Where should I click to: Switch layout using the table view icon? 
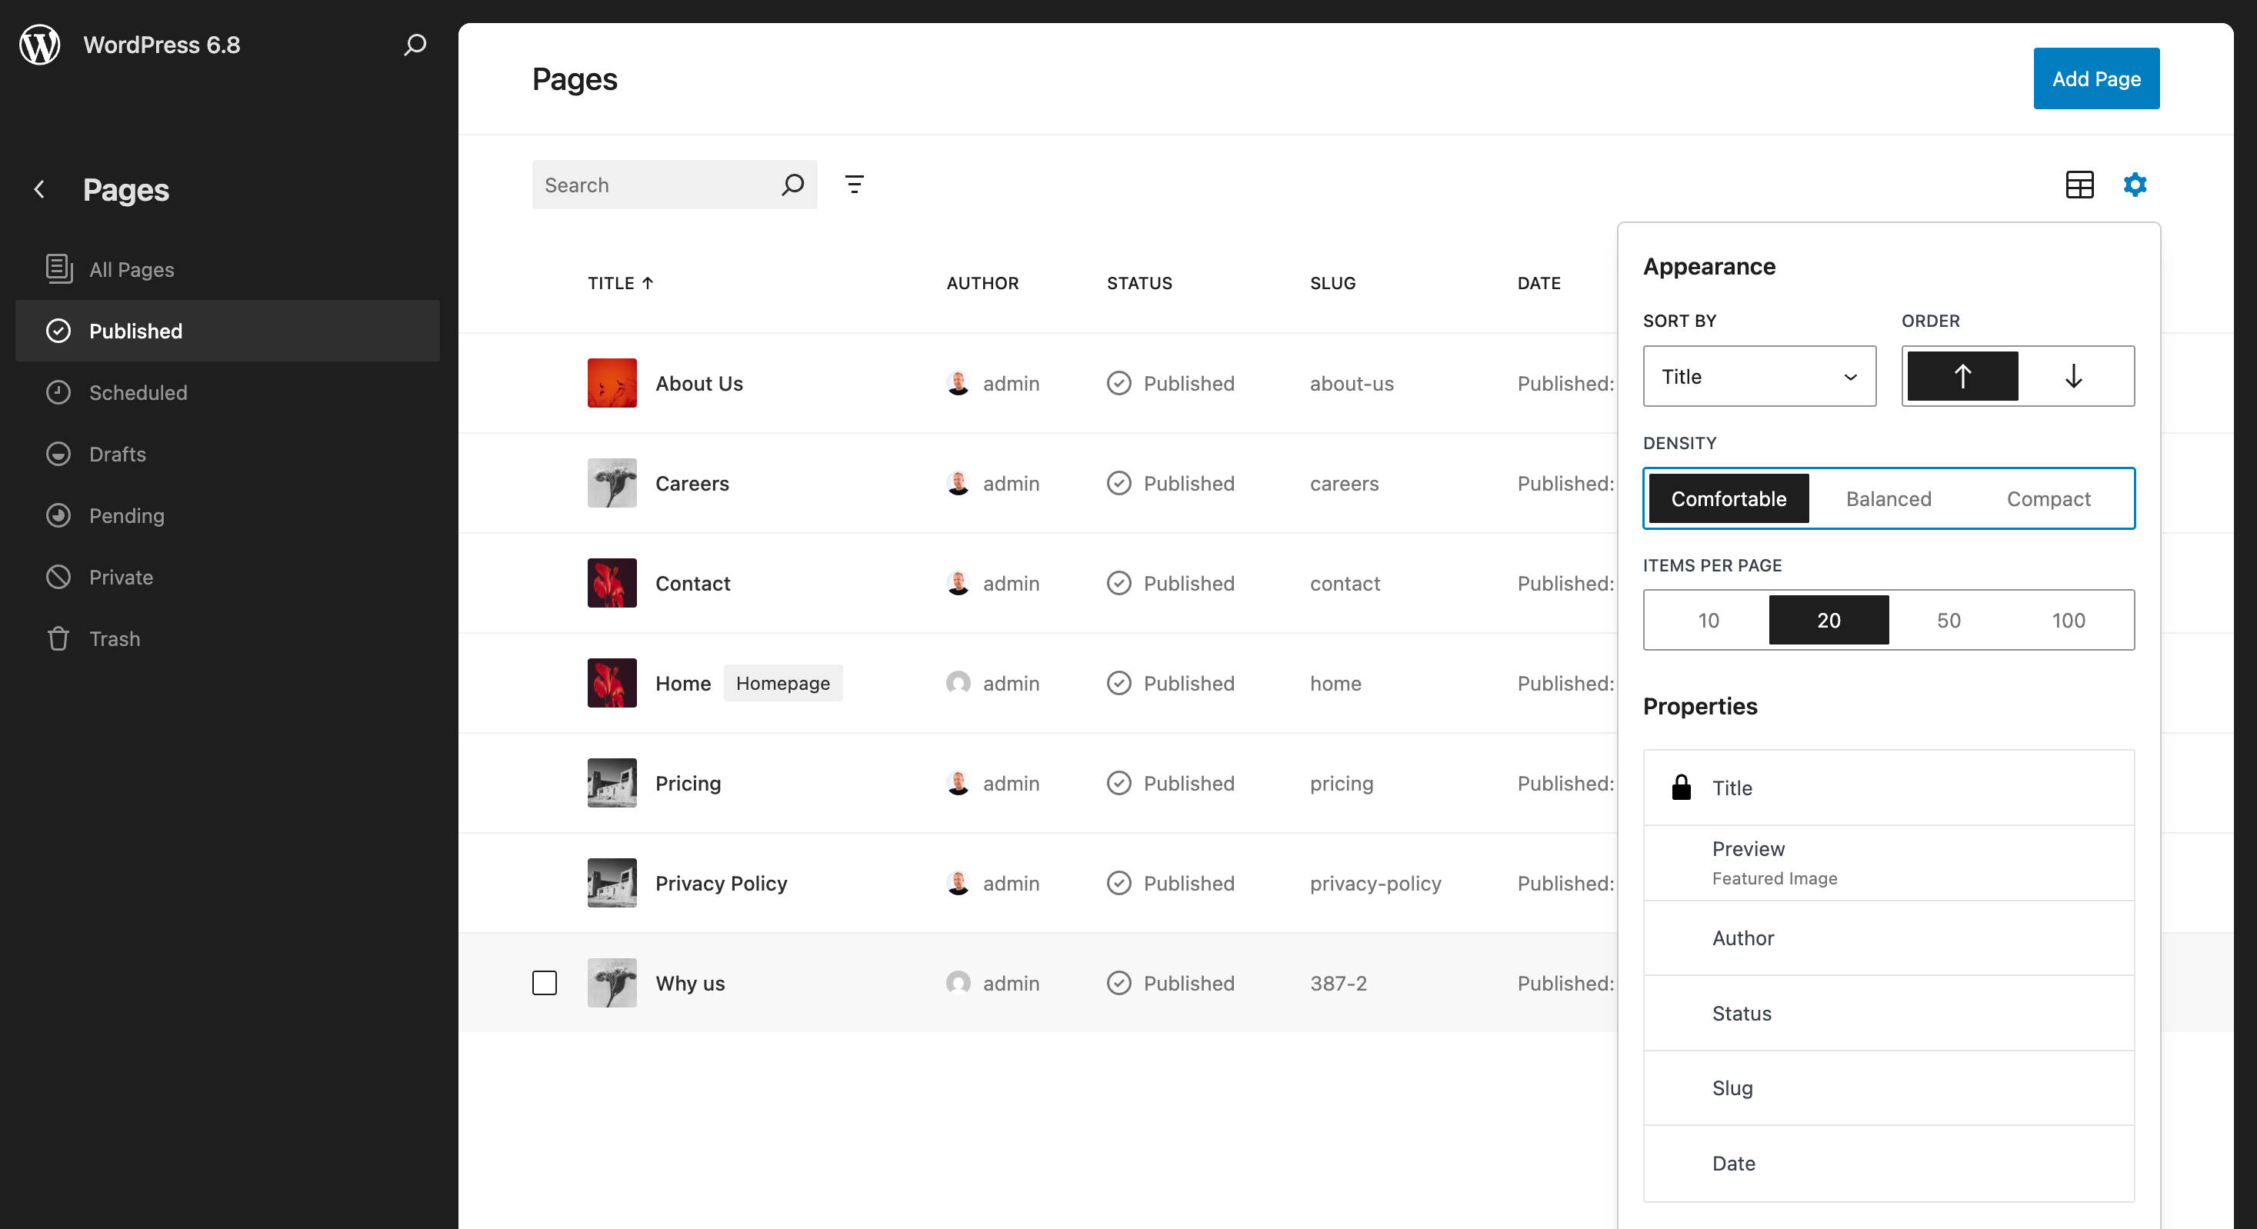[x=2080, y=184]
